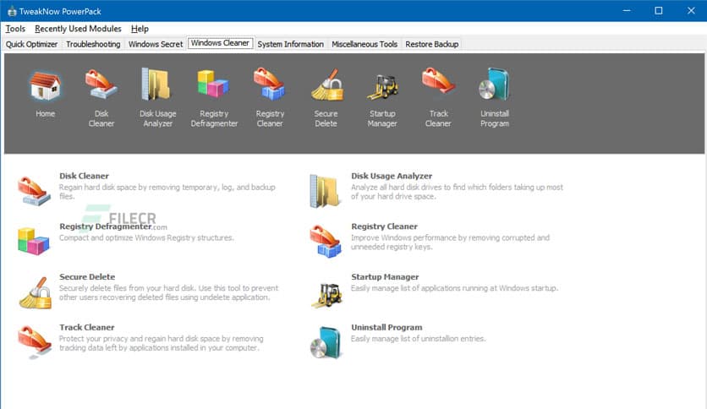The width and height of the screenshot is (707, 409).
Task: Click Registry Defragmenter cubes icon in list
Action: 33,242
